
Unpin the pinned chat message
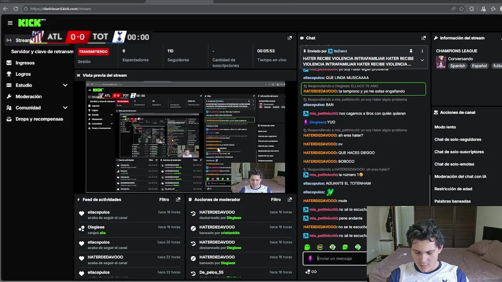[x=411, y=51]
